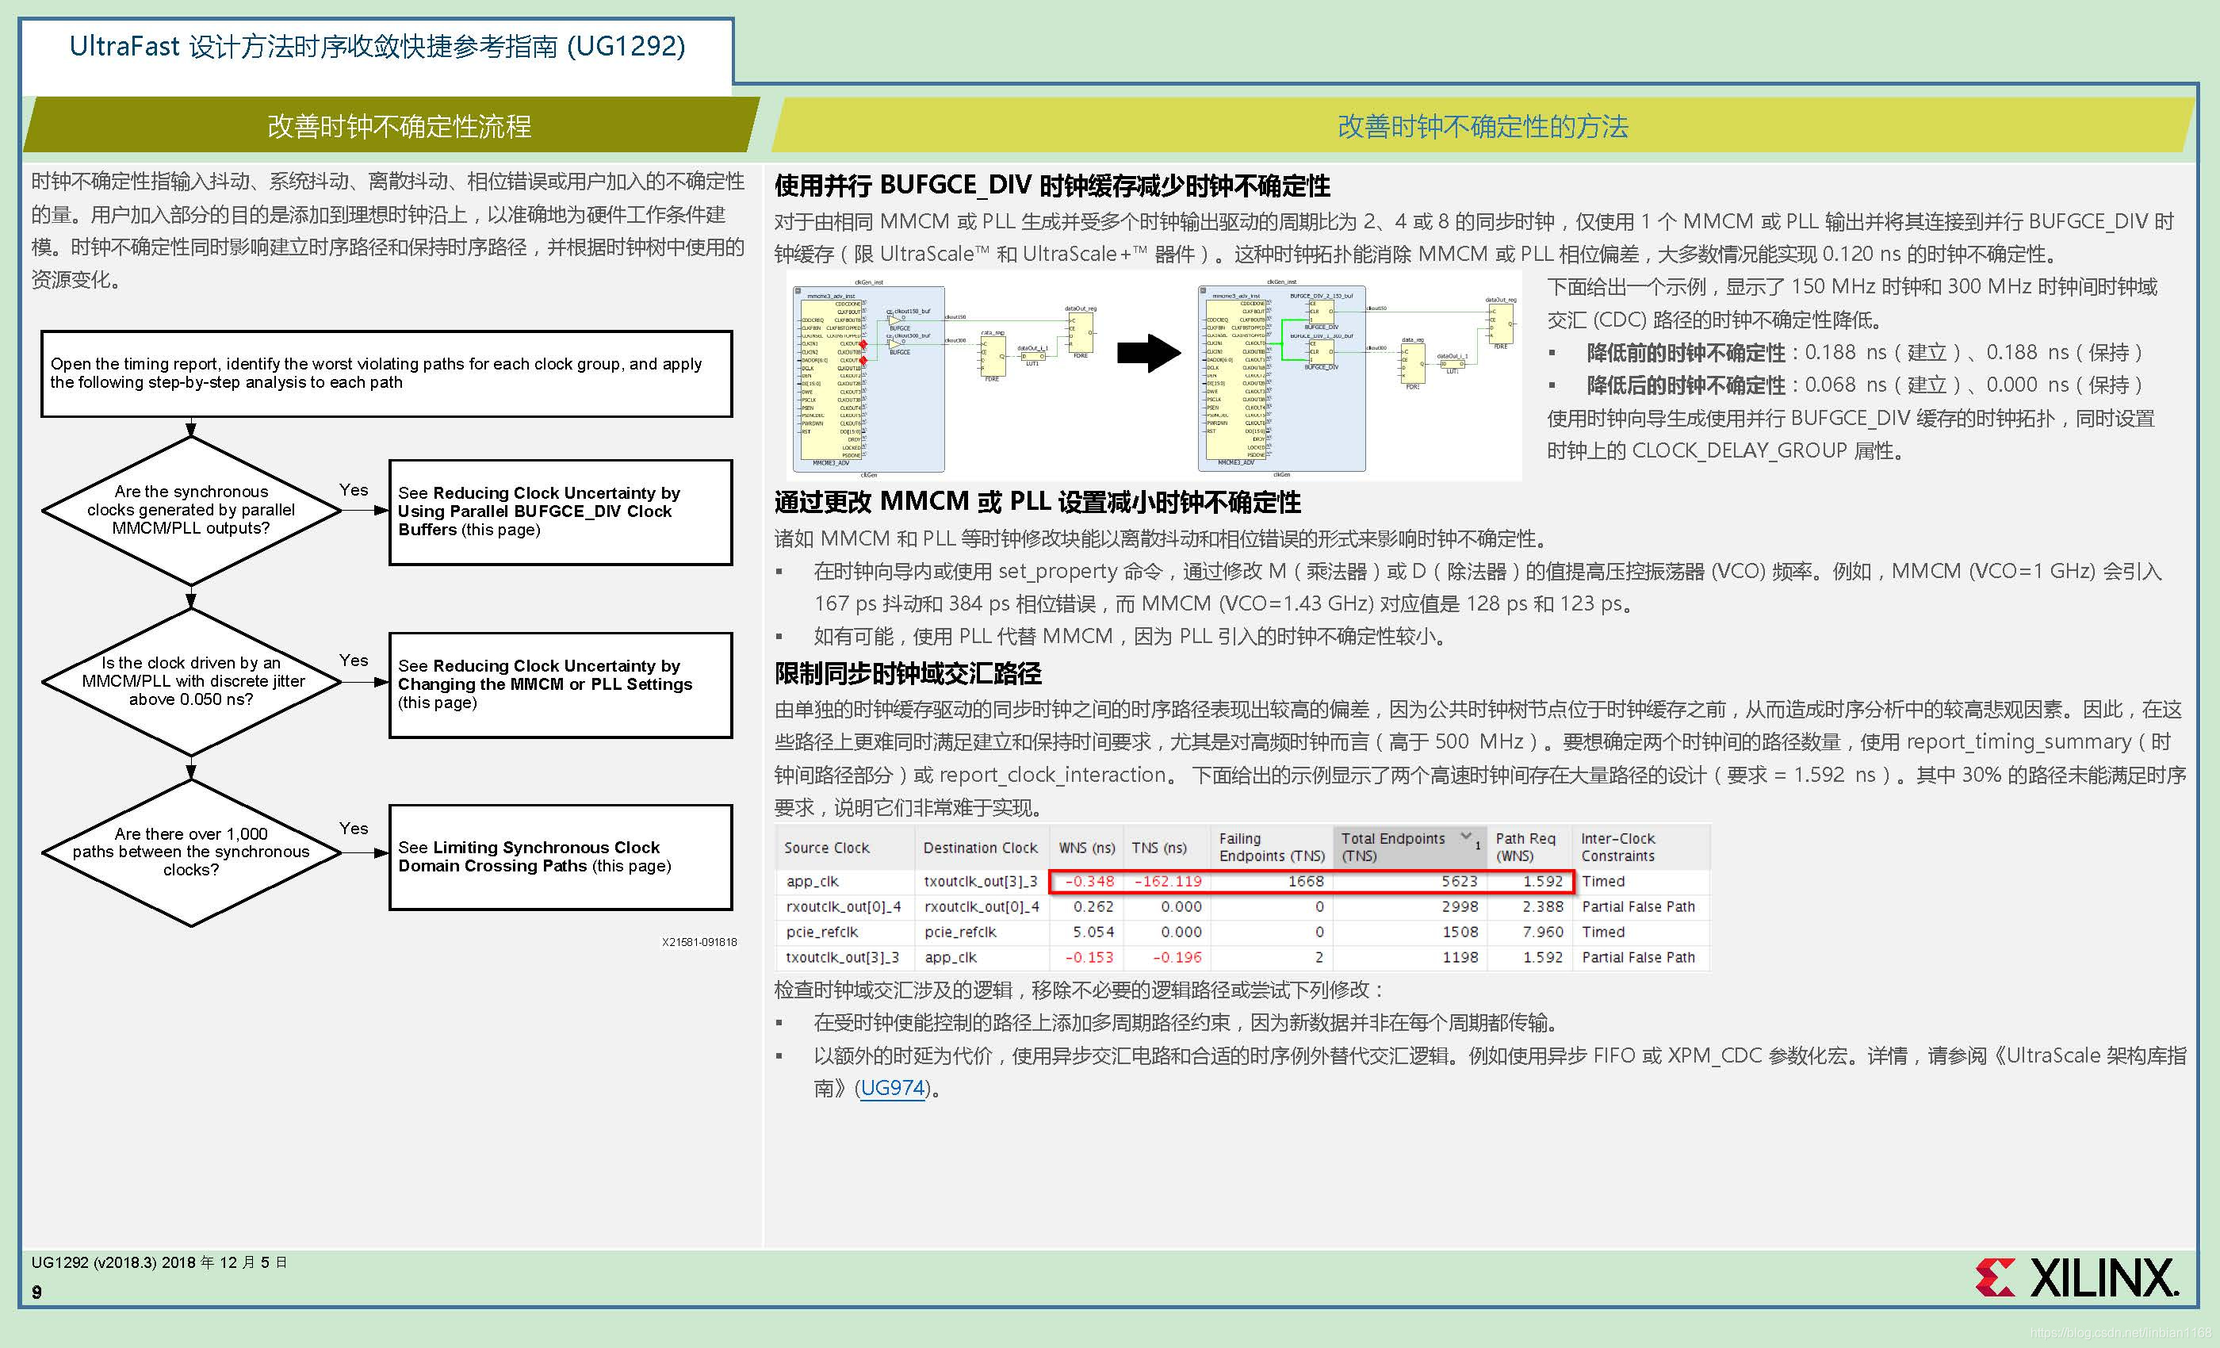2220x1348 pixels.
Task: Select the total endpoints value 2998
Action: click(x=1460, y=906)
